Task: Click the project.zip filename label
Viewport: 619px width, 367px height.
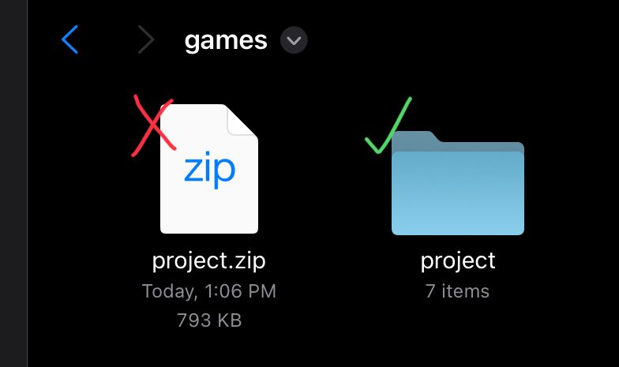Action: [209, 260]
